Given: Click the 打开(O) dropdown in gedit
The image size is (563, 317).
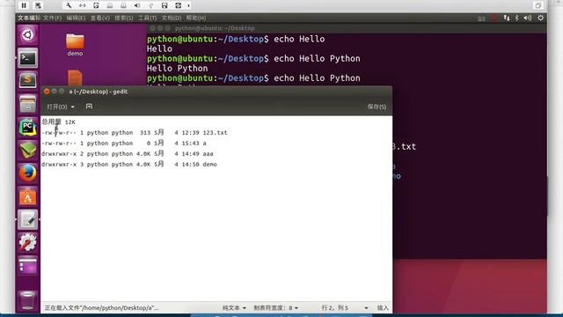Looking at the screenshot, I should [x=61, y=107].
